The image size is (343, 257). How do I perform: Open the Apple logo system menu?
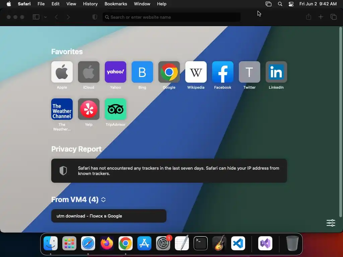pyautogui.click(x=9, y=4)
